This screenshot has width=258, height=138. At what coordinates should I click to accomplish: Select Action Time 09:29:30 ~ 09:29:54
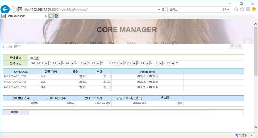147,82
